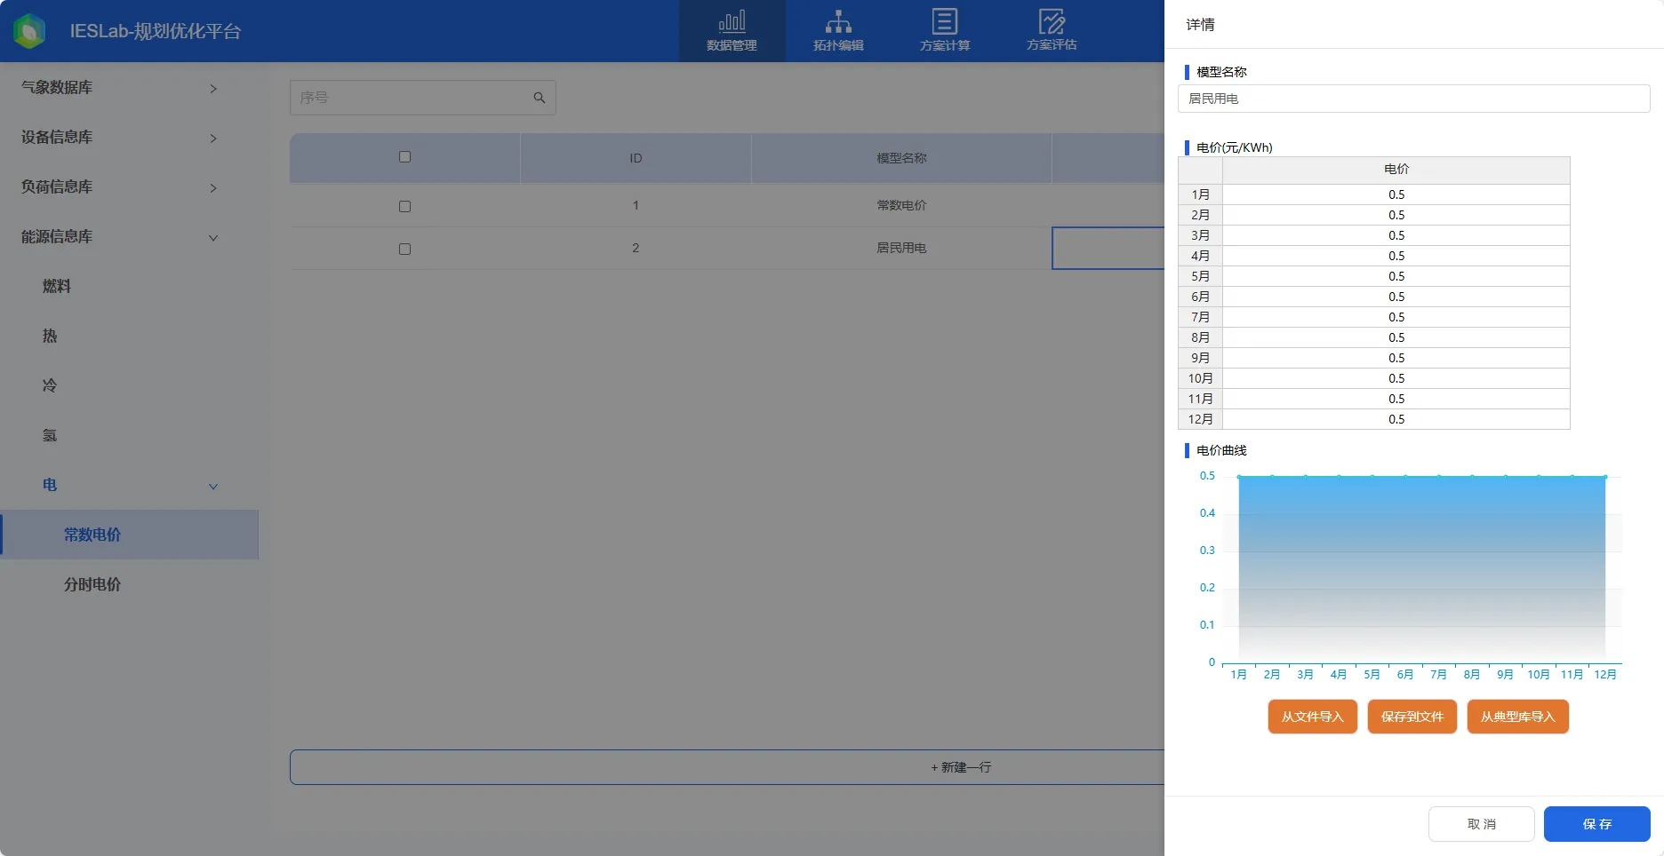Click the 8月 electricity price cell

tap(1396, 337)
